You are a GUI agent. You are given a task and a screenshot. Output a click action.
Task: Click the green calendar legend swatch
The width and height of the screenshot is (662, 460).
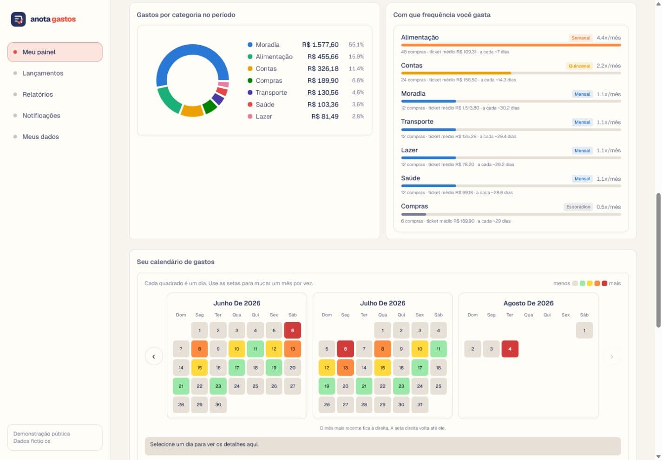[583, 283]
